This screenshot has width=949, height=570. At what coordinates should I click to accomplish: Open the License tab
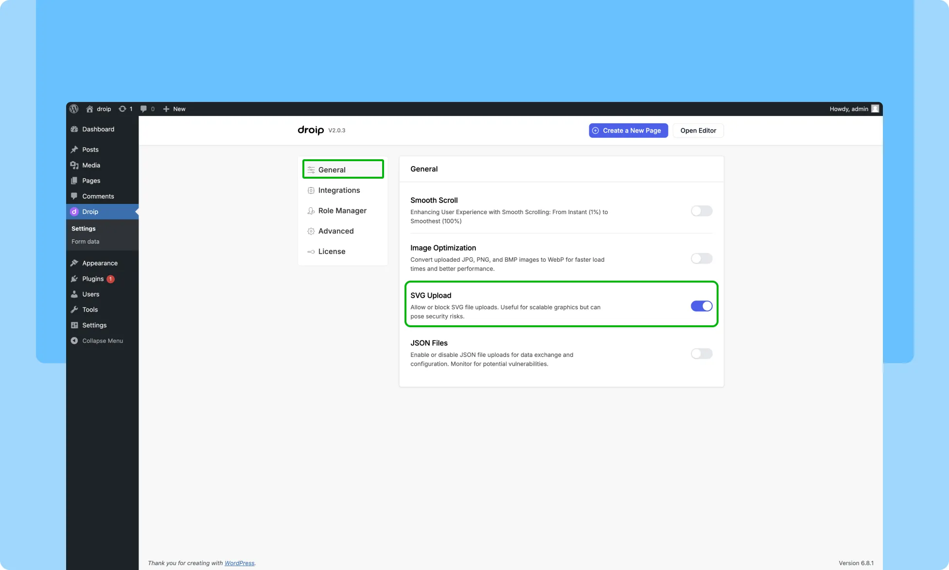point(343,251)
